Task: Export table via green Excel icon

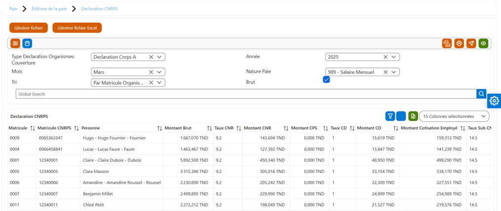Action: (413, 116)
